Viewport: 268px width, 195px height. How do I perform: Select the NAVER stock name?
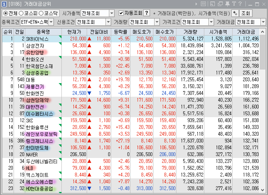coord(32,155)
